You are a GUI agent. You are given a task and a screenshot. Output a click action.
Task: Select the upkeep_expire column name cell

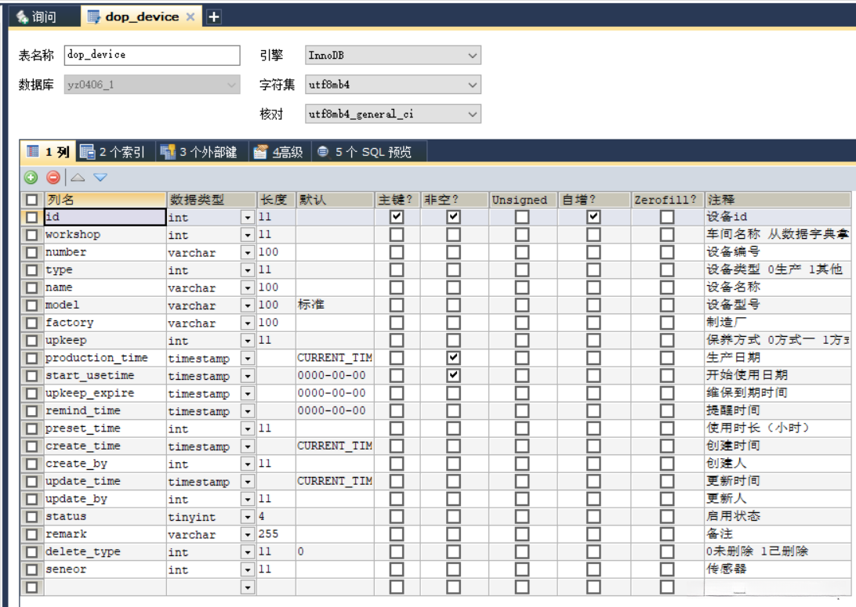click(x=105, y=393)
